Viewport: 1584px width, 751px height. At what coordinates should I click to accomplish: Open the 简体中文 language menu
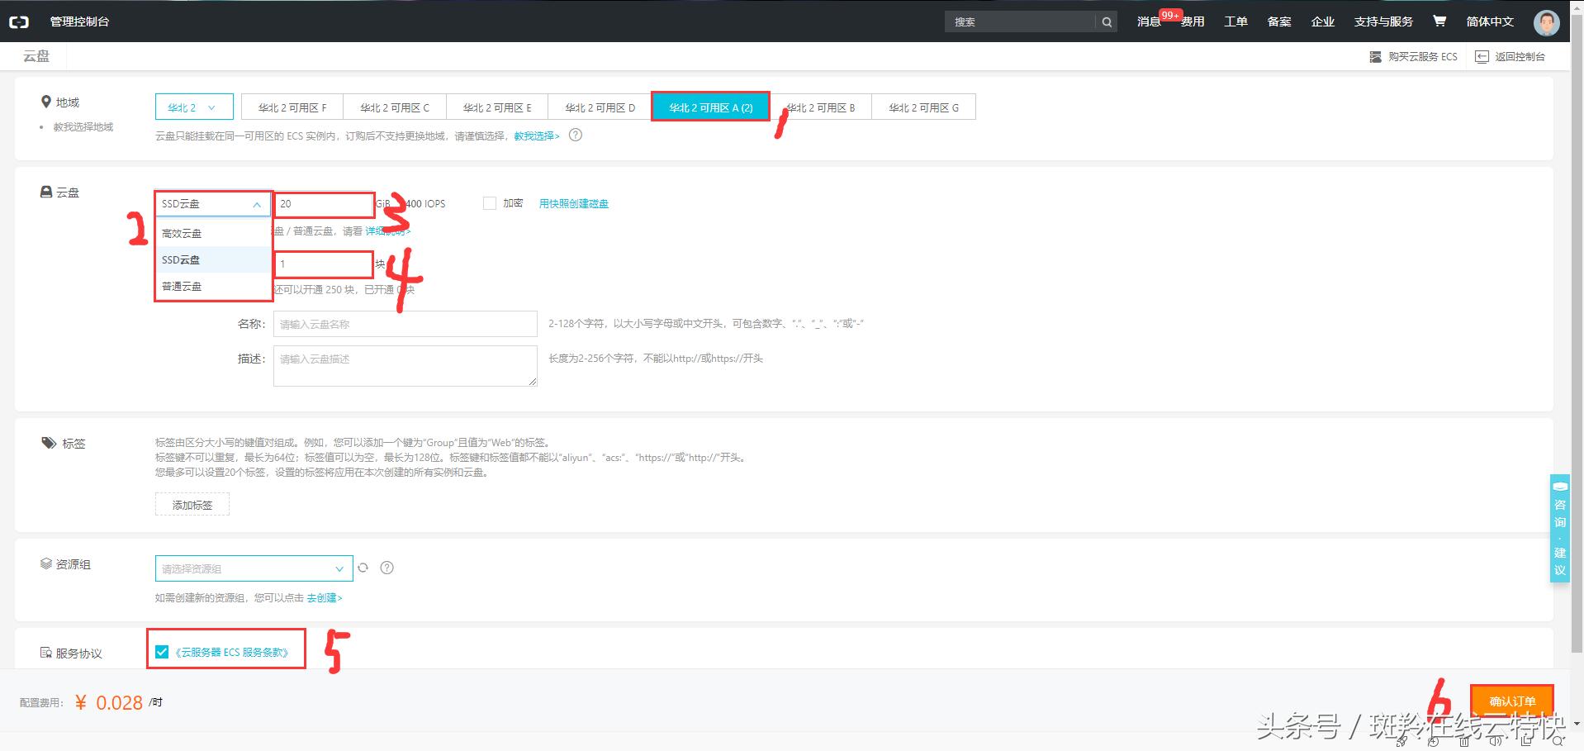click(1490, 21)
